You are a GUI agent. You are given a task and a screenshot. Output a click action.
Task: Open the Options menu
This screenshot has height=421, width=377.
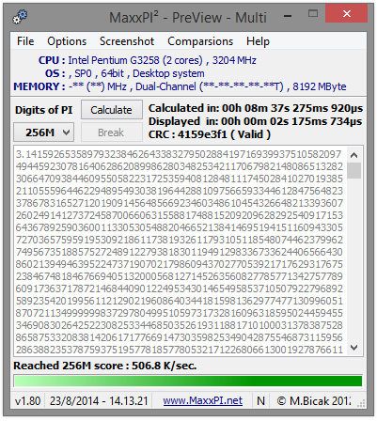point(67,41)
